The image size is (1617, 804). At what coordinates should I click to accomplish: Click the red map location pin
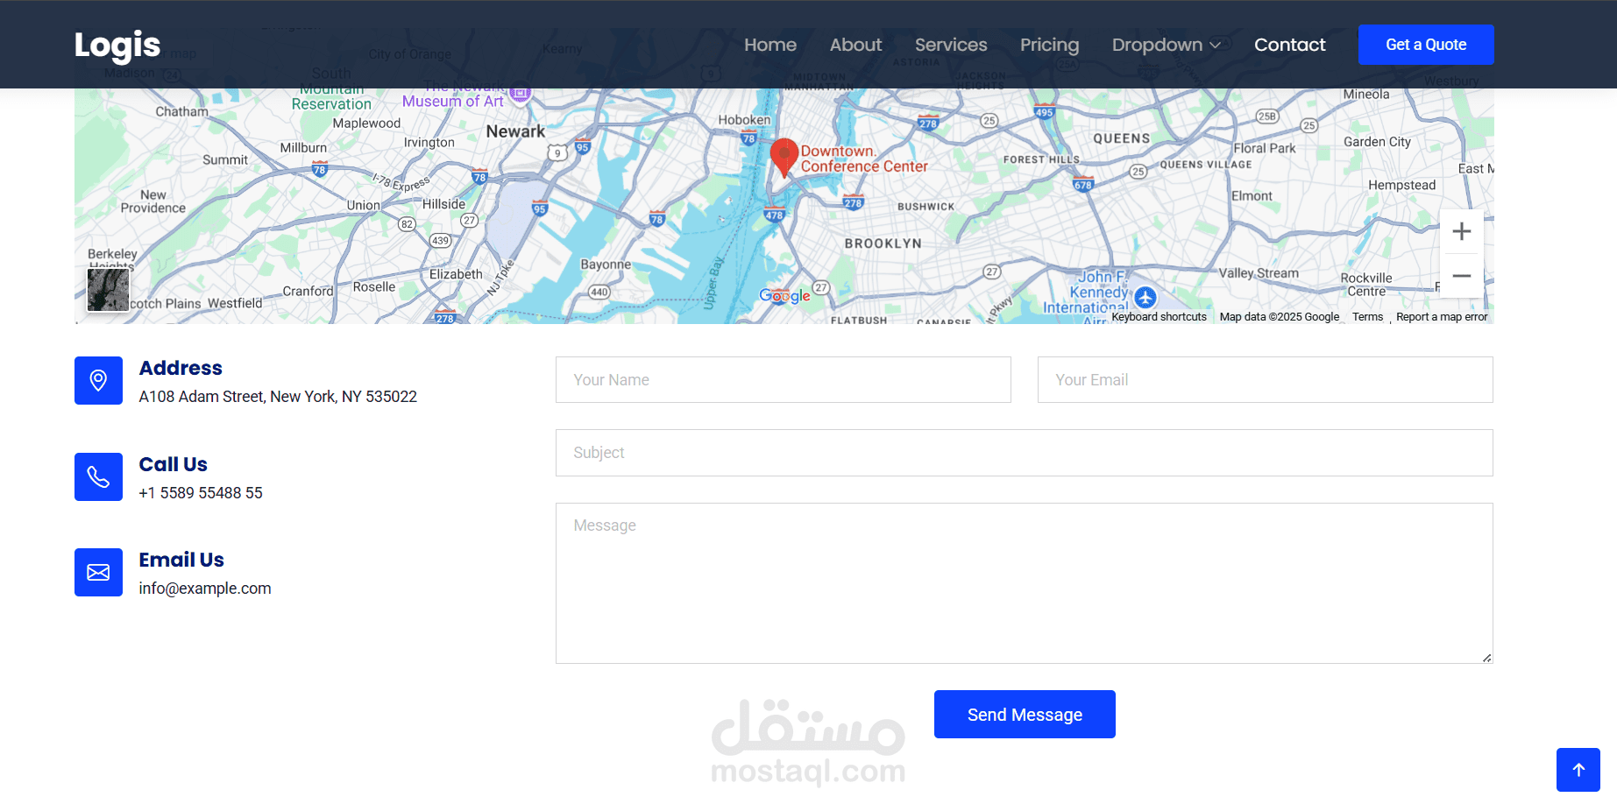(784, 158)
